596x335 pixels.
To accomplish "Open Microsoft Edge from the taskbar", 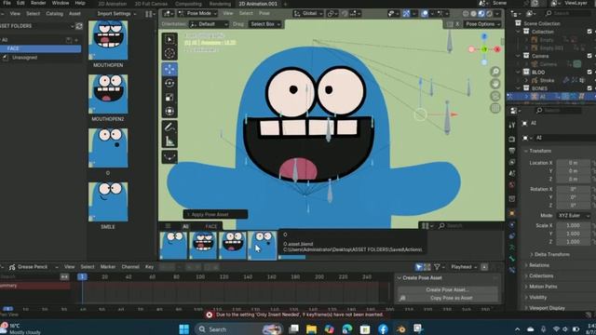I will [347, 328].
